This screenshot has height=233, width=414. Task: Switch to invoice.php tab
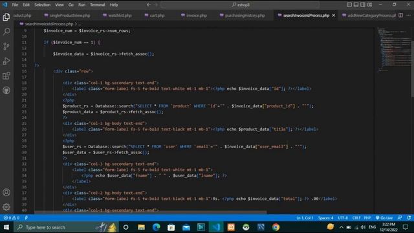click(194, 16)
